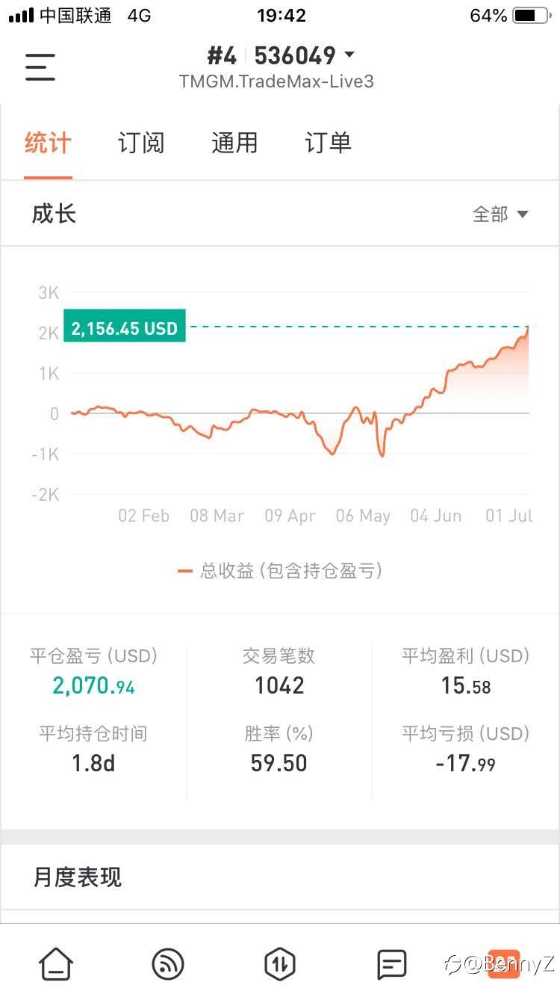Open the 月度表现 section
The width and height of the screenshot is (560, 997).
78,877
